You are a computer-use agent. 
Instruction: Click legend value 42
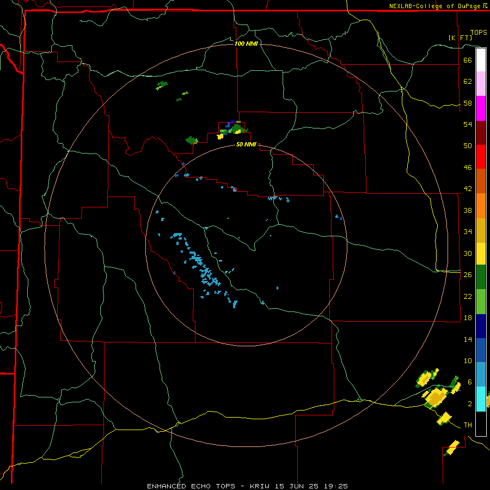(x=468, y=189)
